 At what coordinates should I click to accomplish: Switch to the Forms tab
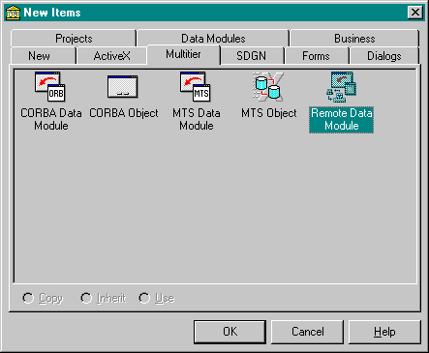316,56
